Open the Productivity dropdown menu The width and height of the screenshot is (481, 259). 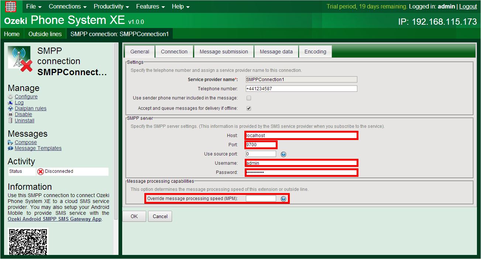(110, 6)
